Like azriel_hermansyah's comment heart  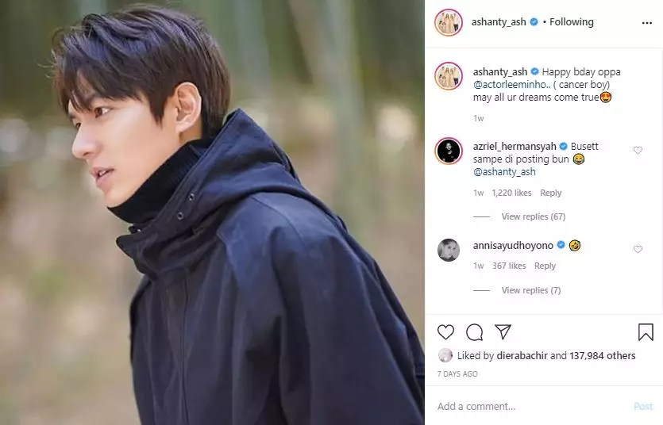pos(638,150)
